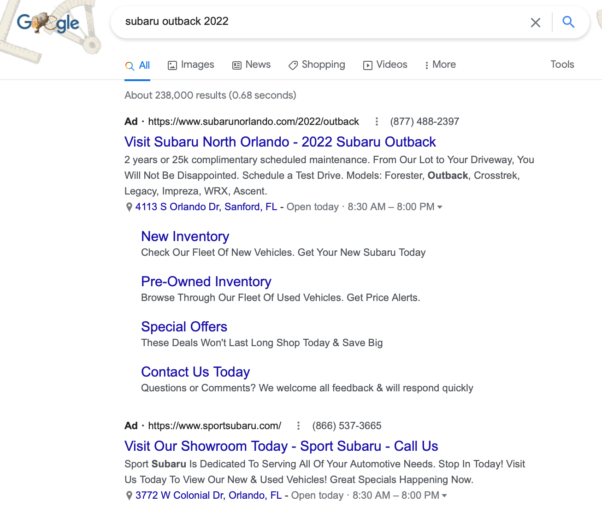The image size is (602, 519).
Task: Open Visit Subaru North Orlando ad link
Action: pyautogui.click(x=280, y=142)
